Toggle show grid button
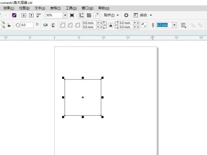Viewport: 207px width, 155px height. pyautogui.click(x=89, y=15)
